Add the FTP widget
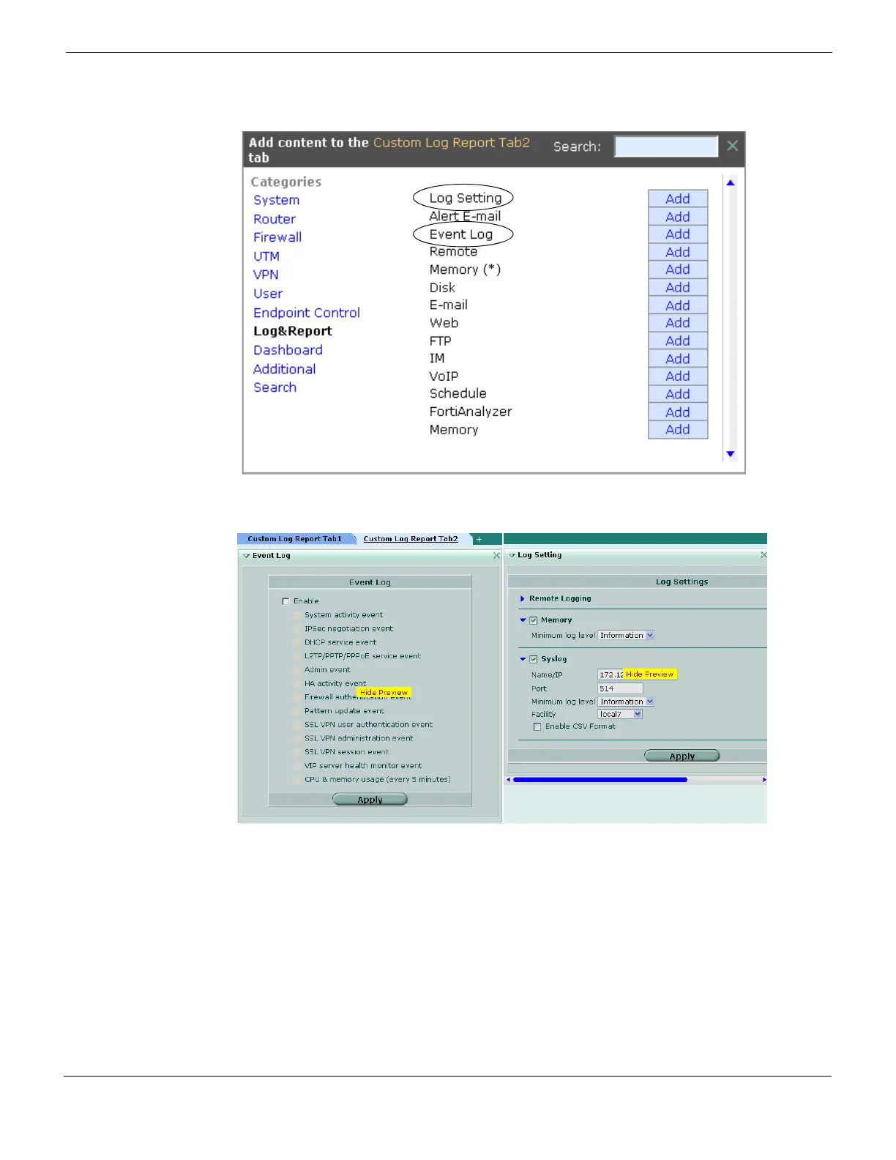This screenshot has height=1160, width=896. tap(678, 341)
